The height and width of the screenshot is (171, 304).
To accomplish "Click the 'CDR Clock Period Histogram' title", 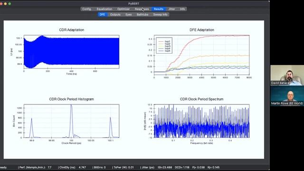I will point(71,99).
